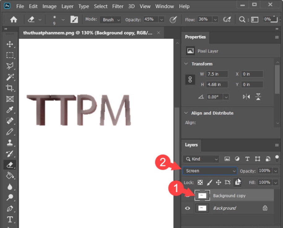The width and height of the screenshot is (283, 228).
Task: Collapse the Transform section in Properties
Action: (x=186, y=64)
